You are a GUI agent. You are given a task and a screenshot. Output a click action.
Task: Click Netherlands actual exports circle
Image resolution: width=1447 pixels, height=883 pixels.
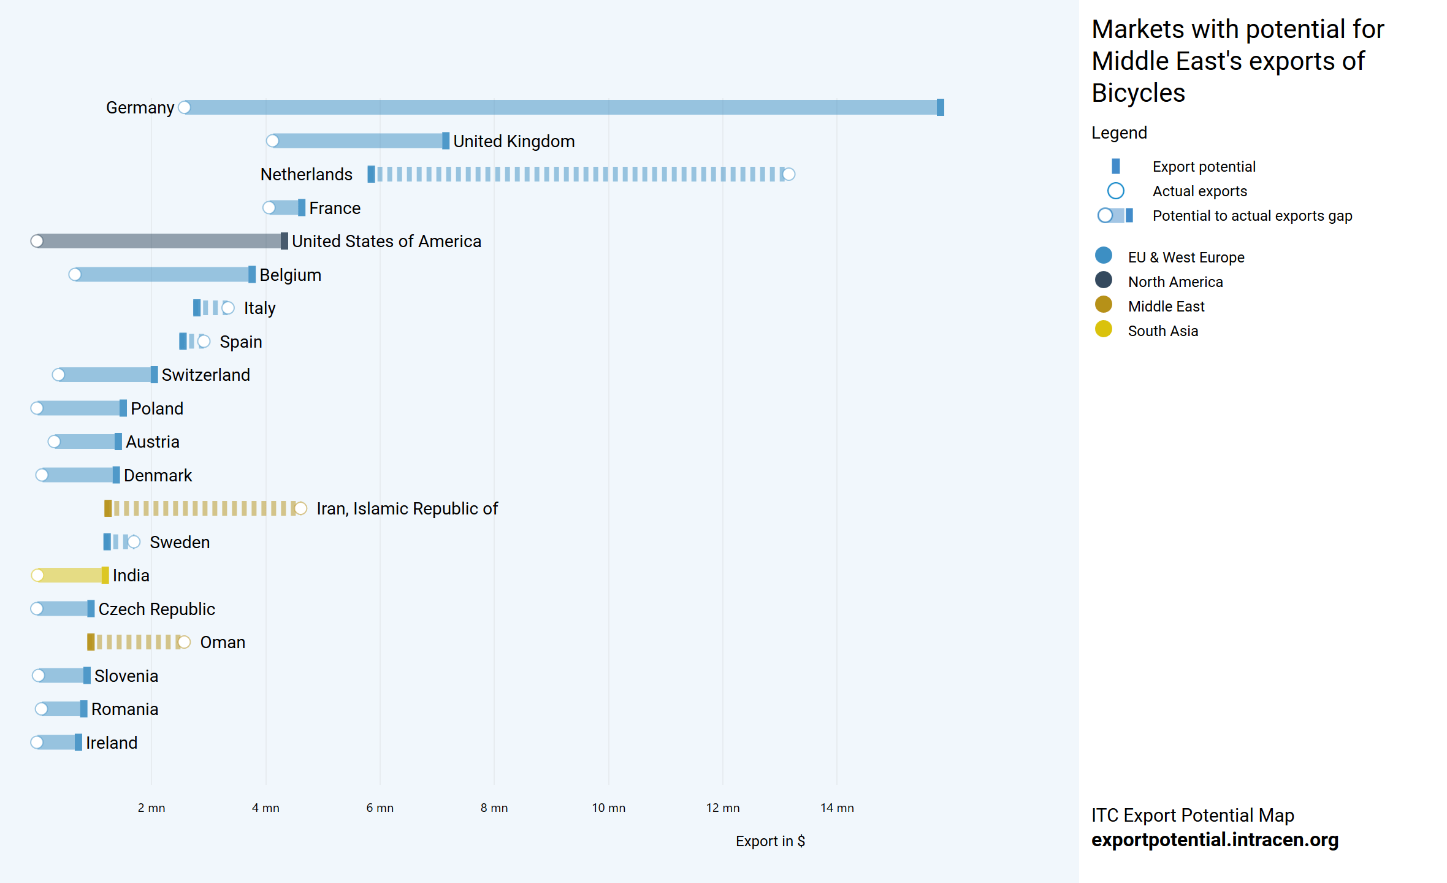788,174
